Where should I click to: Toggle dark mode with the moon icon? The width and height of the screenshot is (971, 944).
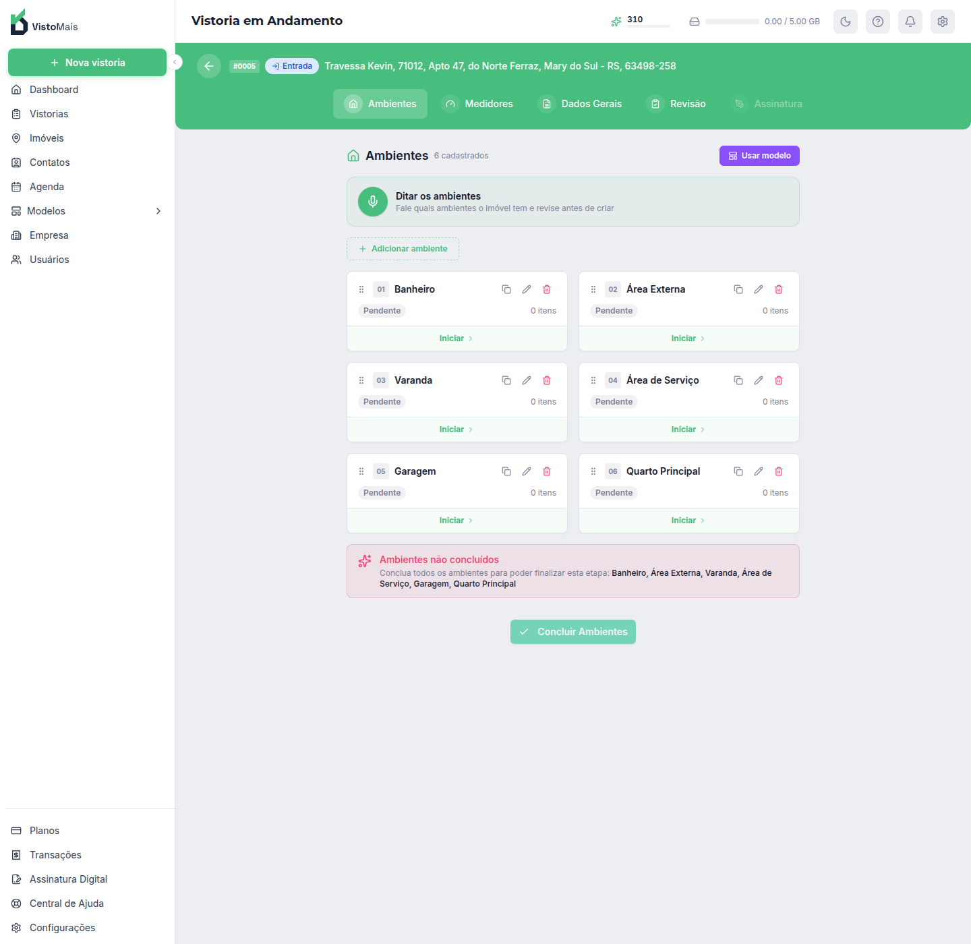point(846,22)
